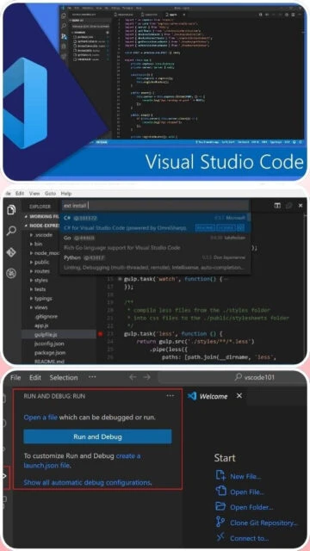Select gulpfile.js in the explorer
The height and width of the screenshot is (551, 310).
click(59, 335)
